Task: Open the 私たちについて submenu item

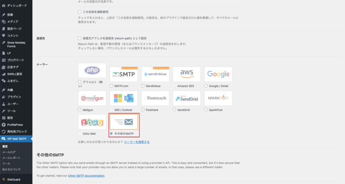Action: [x=11, y=169]
